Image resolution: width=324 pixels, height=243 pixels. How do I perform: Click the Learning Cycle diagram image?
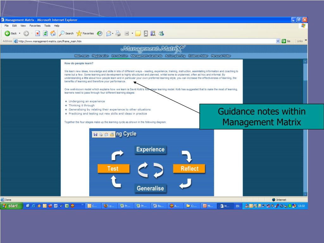click(152, 162)
